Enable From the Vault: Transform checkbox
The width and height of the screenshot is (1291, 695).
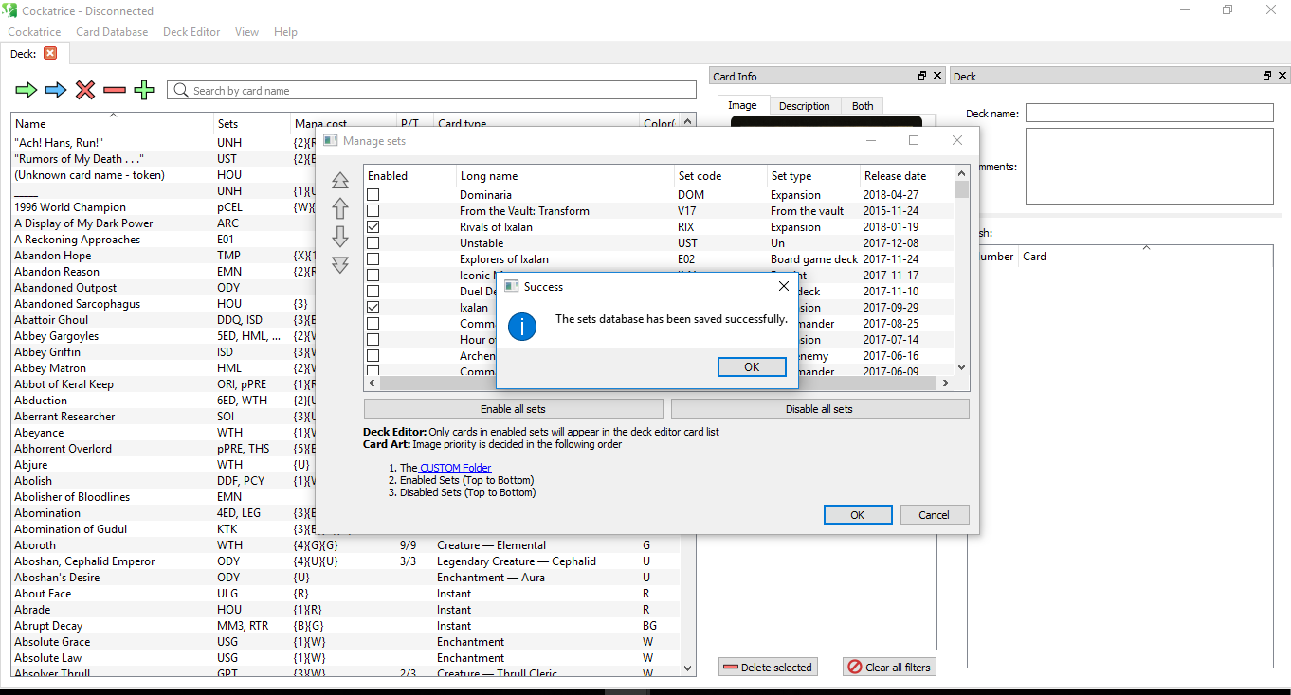coord(373,211)
